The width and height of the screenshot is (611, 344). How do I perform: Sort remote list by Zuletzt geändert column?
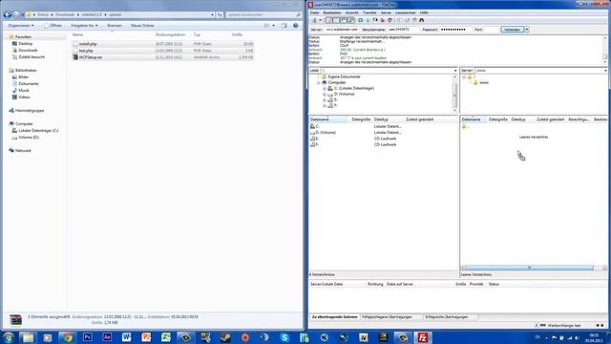[550, 119]
